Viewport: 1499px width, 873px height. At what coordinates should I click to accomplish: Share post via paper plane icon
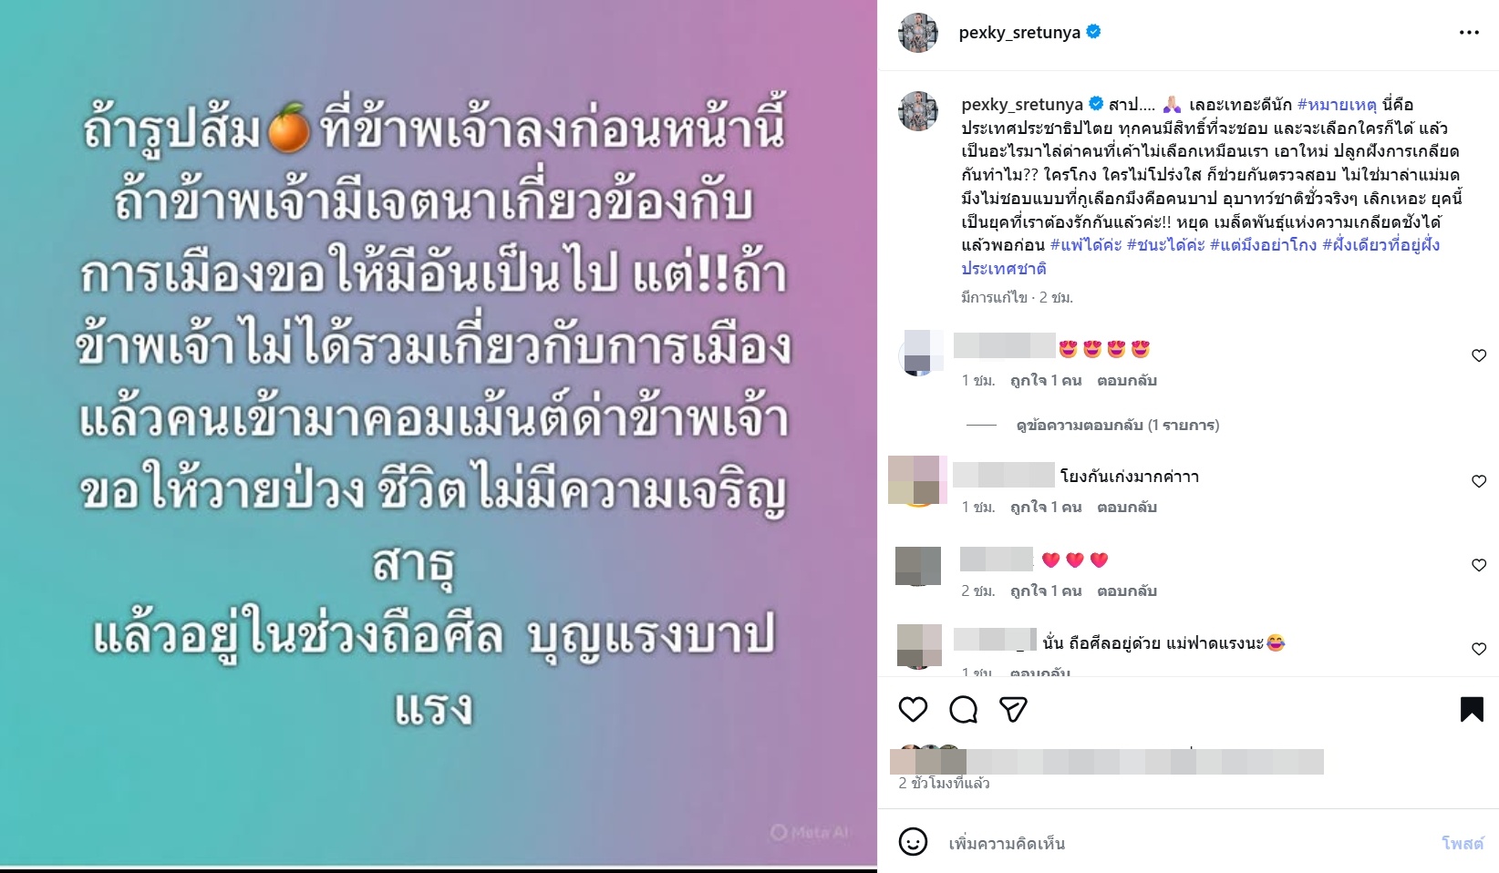coord(1013,709)
